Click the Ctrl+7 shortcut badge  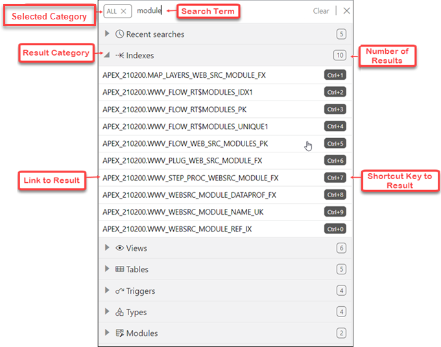pyautogui.click(x=335, y=178)
